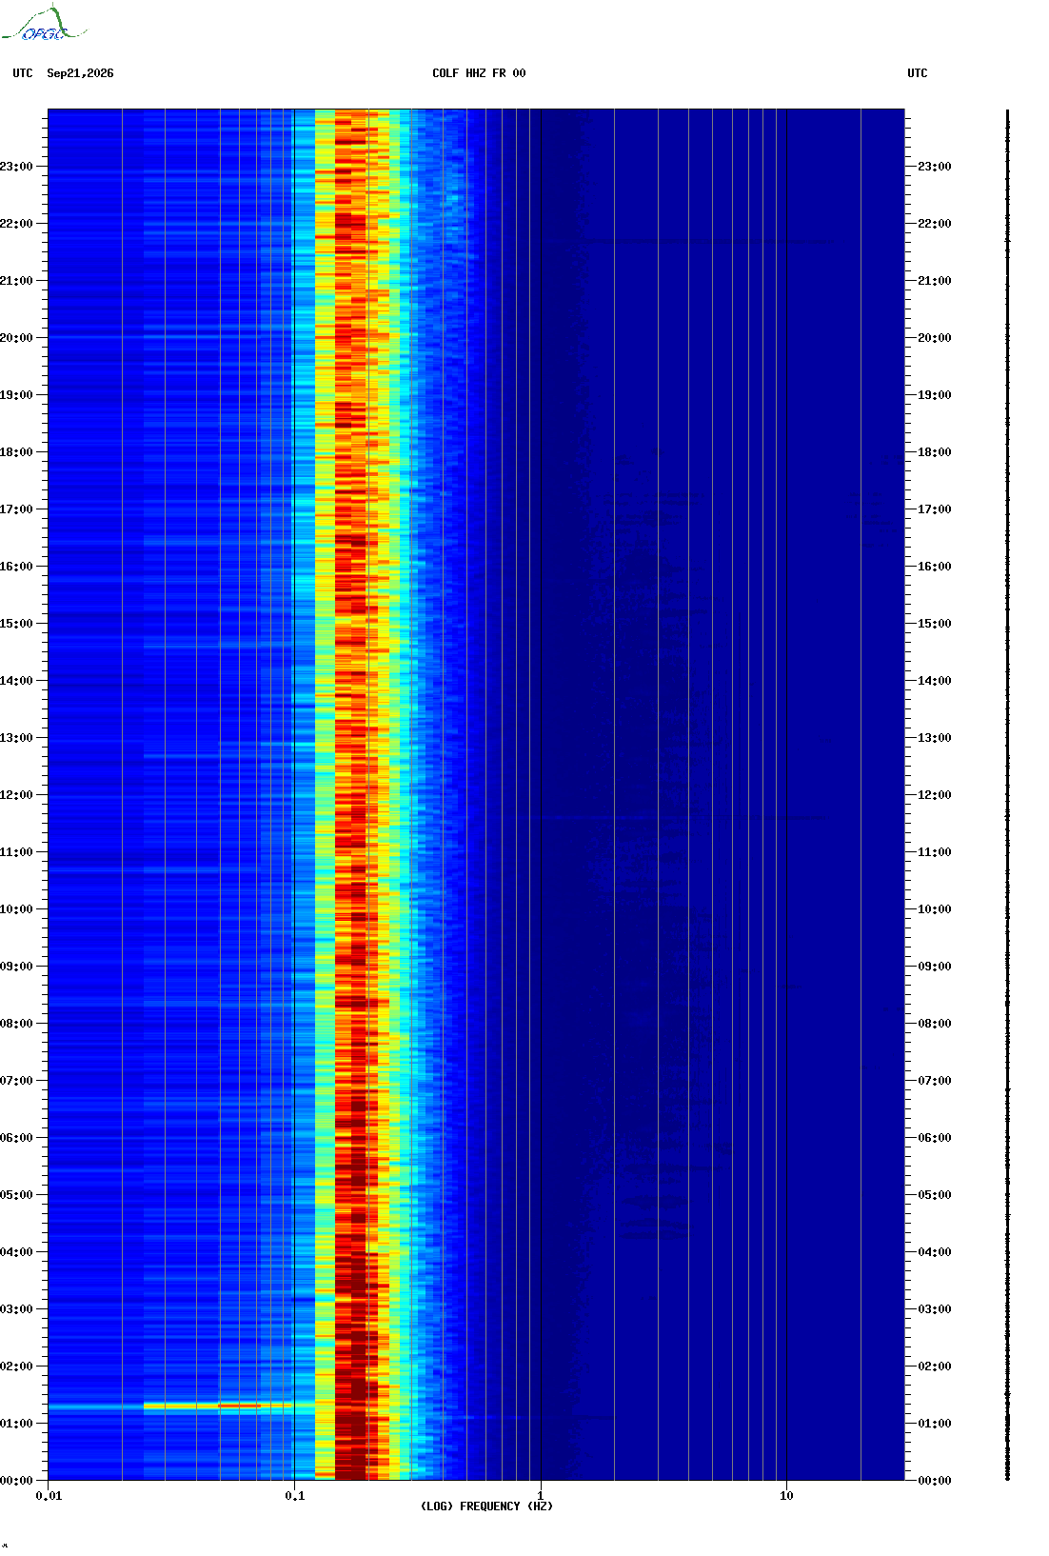Click the OGS logo in top corner
1049x1556 pixels.
click(x=44, y=24)
